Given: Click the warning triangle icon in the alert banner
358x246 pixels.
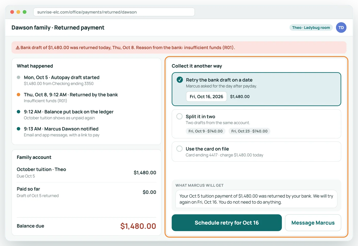Looking at the screenshot, I should coord(18,48).
